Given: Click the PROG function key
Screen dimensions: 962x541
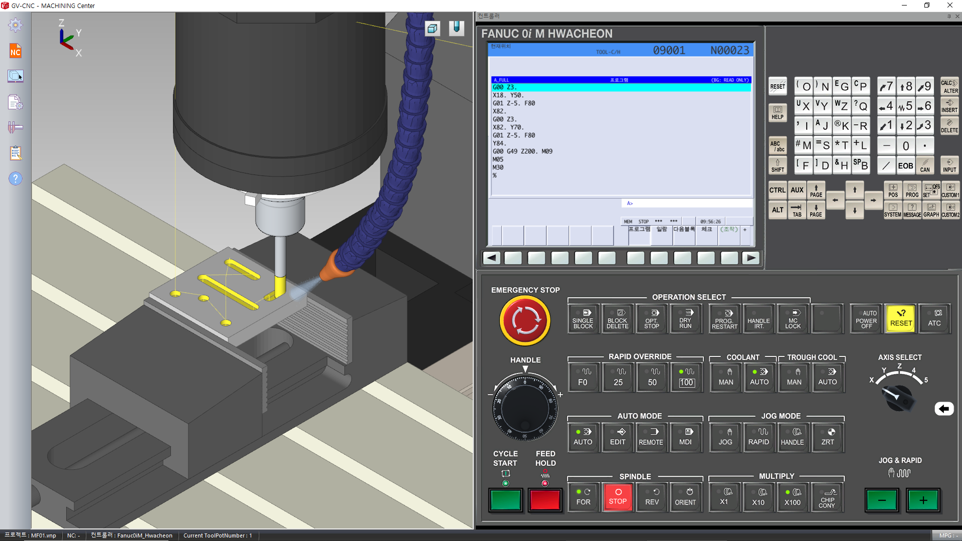Looking at the screenshot, I should [912, 191].
